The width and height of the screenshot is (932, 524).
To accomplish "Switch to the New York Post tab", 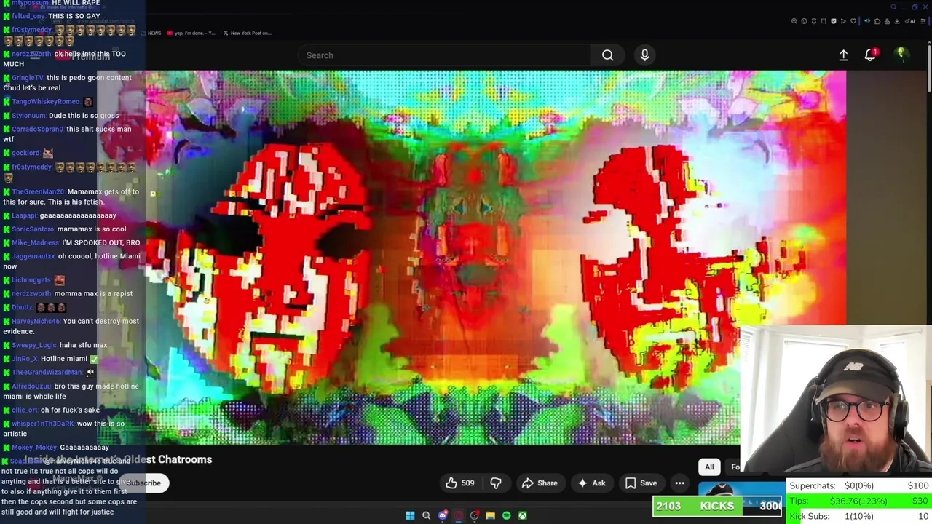I will tap(248, 33).
